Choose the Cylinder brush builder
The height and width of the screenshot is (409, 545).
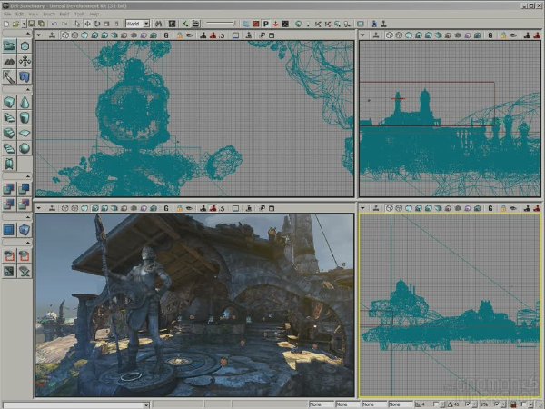(25, 117)
